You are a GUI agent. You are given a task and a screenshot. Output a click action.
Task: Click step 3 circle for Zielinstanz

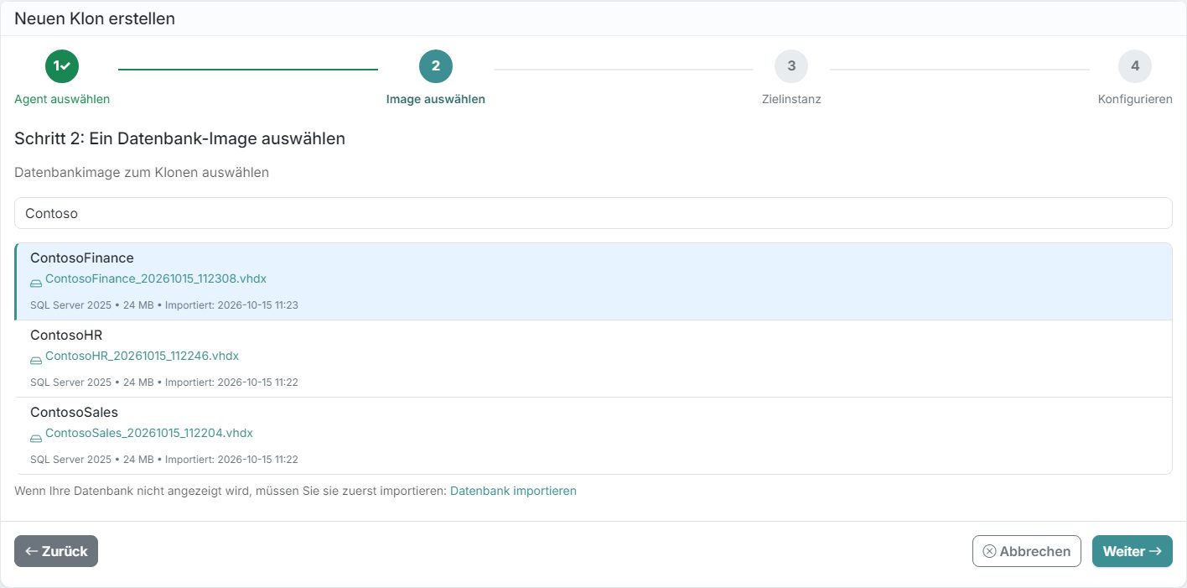(791, 66)
